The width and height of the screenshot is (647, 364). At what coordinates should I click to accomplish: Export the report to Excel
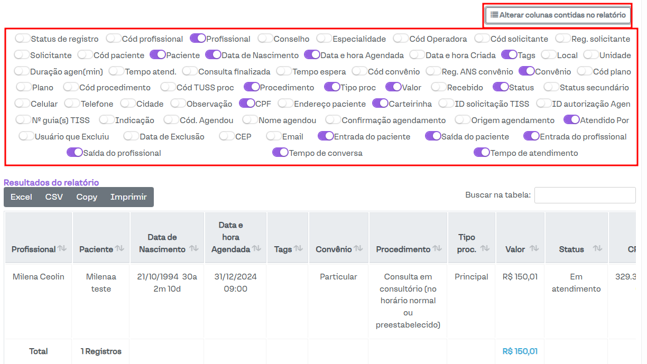coord(21,197)
